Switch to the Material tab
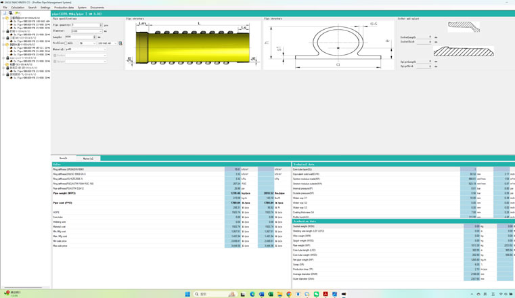The image size is (515, 298). [88, 158]
